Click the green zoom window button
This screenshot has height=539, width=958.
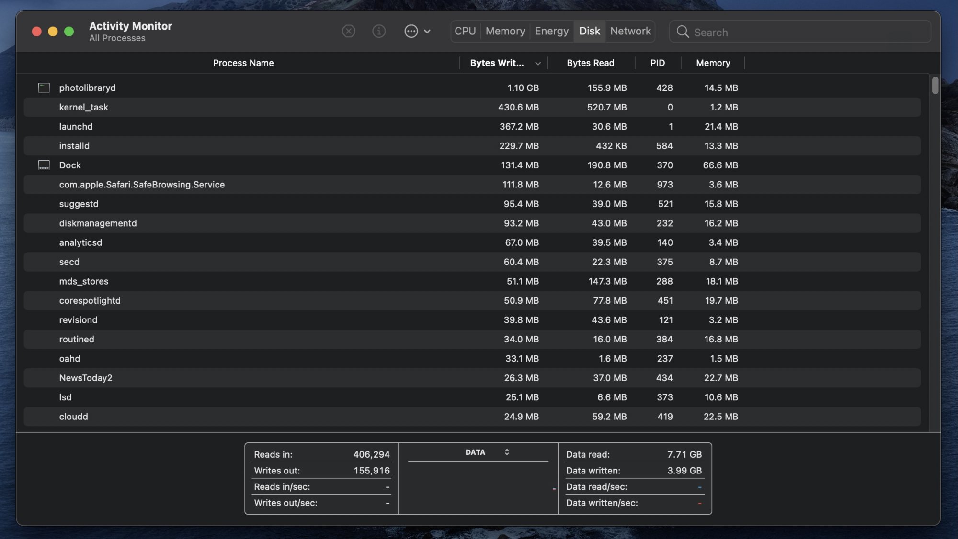pyautogui.click(x=69, y=32)
